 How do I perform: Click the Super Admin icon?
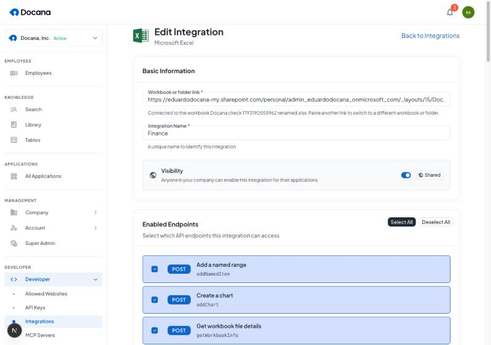[x=14, y=243]
